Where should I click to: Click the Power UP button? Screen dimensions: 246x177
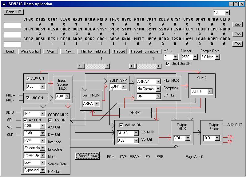coord(14,12)
